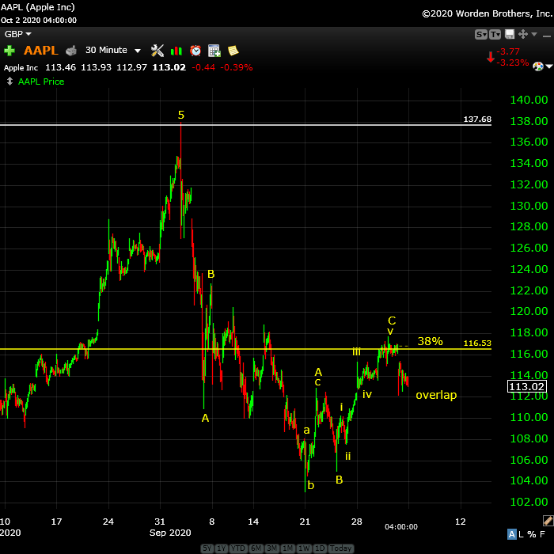554x554 pixels.
Task: Click the gray pointing-hand icon beside AAPL
Action: (x=71, y=51)
